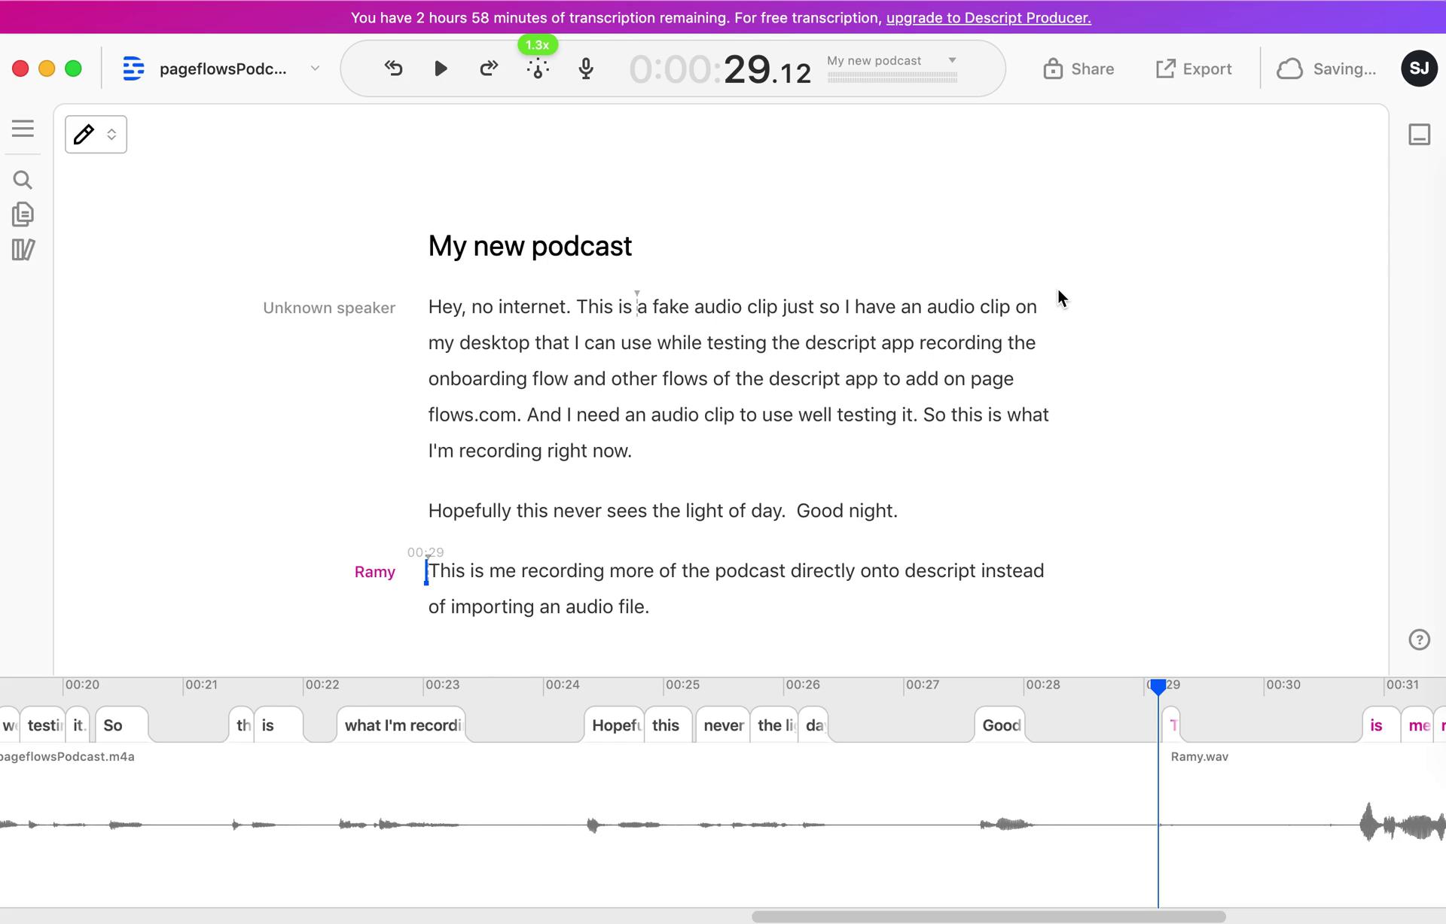The image size is (1446, 924).
Task: Click the Ramy speaker label
Action: coord(374,572)
